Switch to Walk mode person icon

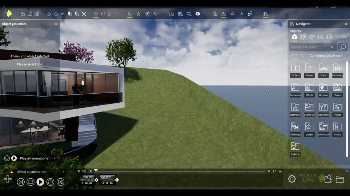pyautogui.click(x=138, y=14)
